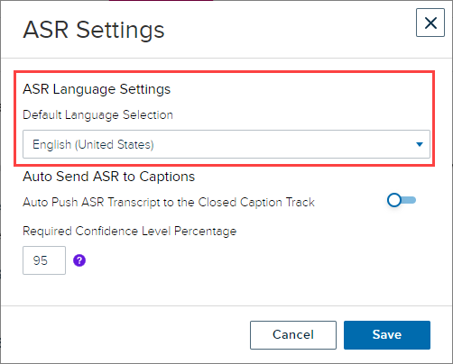Image resolution: width=453 pixels, height=364 pixels.
Task: Save the ASR settings
Action: [x=387, y=335]
